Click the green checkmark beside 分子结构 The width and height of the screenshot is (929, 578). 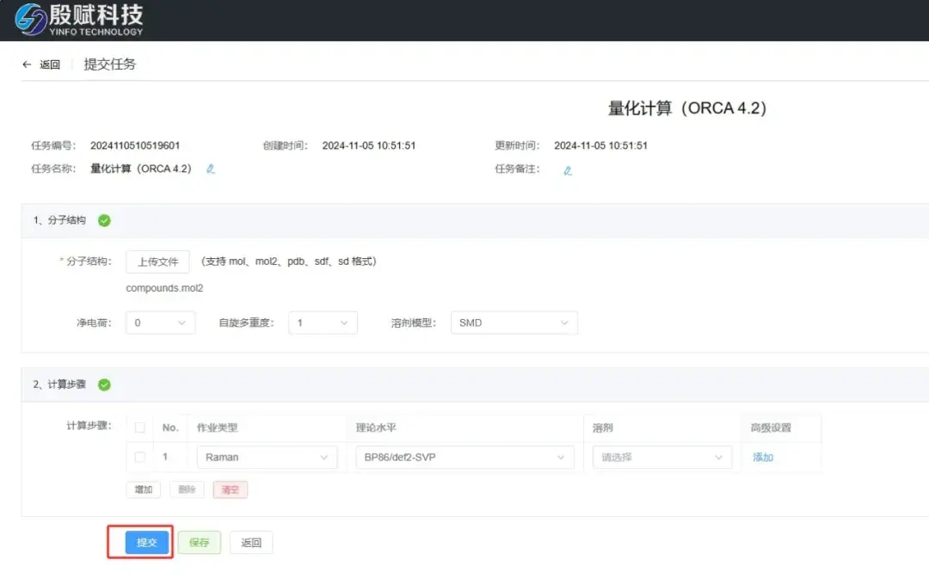tap(103, 220)
